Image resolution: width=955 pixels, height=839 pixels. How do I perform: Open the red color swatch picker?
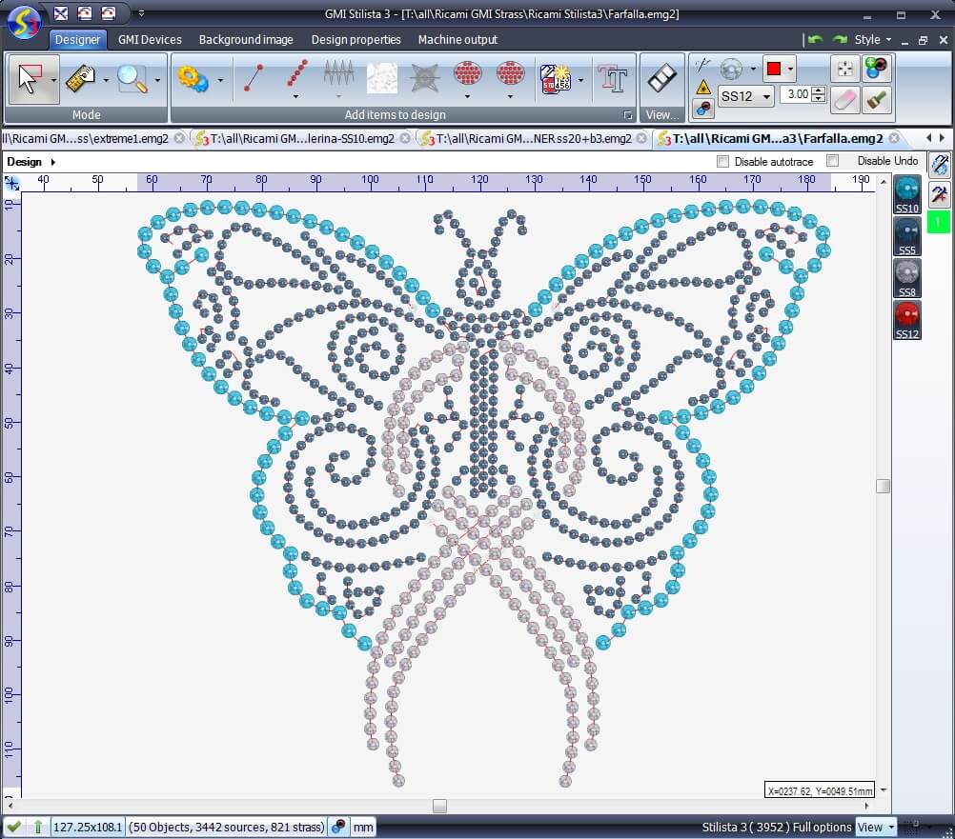(790, 69)
